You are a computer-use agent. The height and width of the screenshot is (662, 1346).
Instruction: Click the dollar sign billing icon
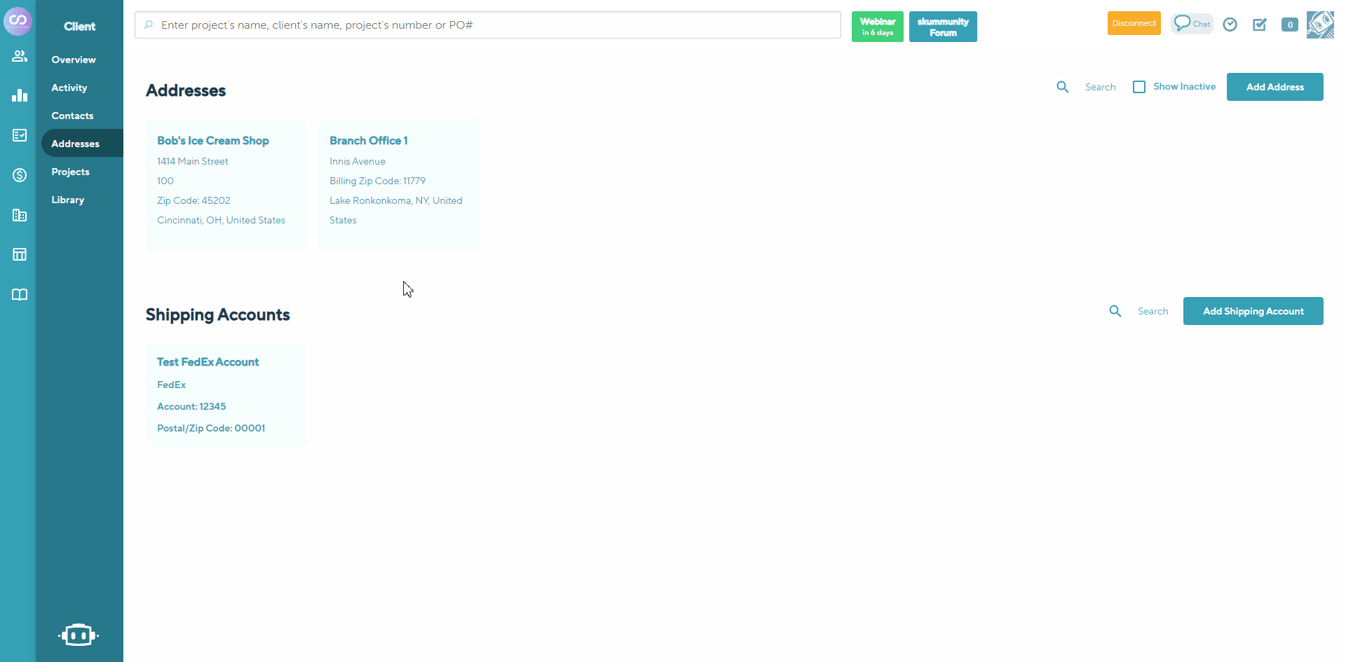click(19, 175)
